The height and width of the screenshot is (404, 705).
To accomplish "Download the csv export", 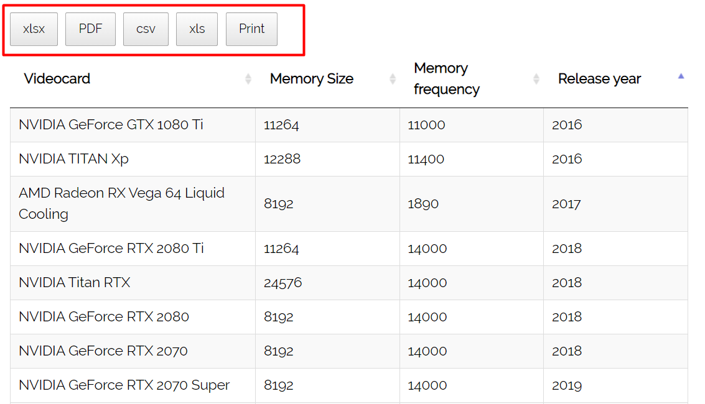I will pyautogui.click(x=146, y=29).
